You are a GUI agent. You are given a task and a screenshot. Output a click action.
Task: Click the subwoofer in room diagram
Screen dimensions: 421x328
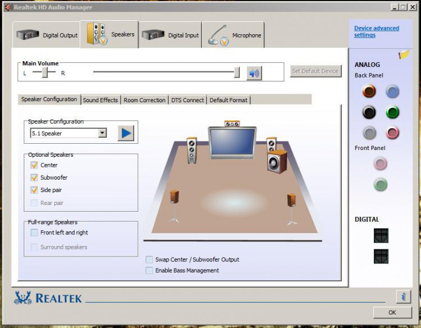pyautogui.click(x=277, y=162)
